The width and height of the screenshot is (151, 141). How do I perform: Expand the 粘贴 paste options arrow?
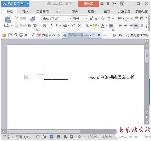12,26
